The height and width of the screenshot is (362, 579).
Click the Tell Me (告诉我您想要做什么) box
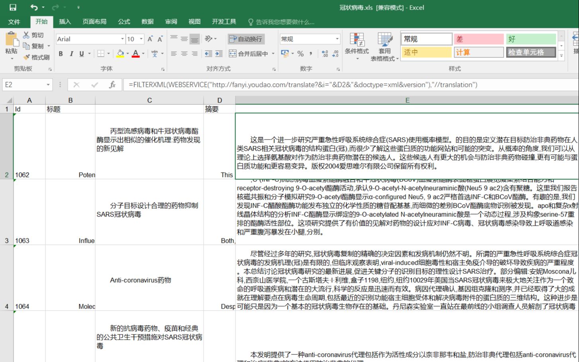(281, 22)
